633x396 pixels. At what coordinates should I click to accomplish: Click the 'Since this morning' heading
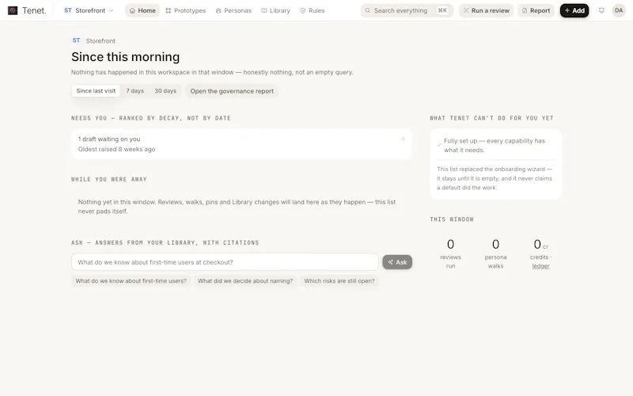point(126,57)
